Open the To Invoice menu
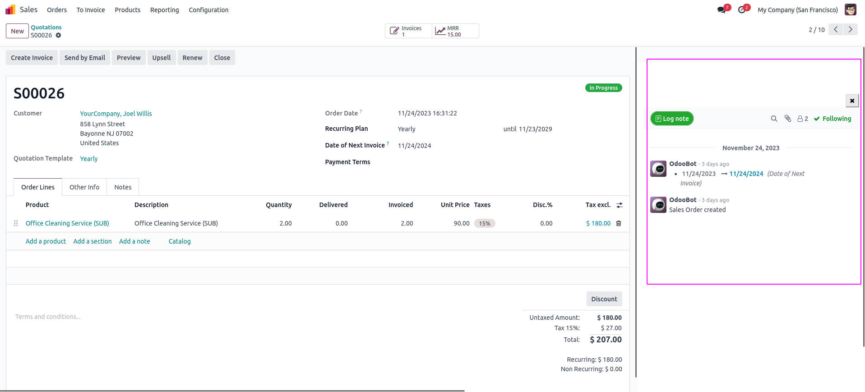This screenshot has width=865, height=392. pyautogui.click(x=91, y=10)
